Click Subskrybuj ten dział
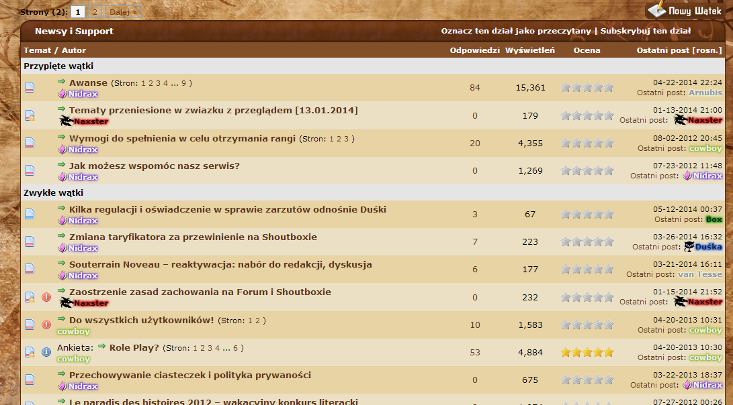Screen dimensions: 733x405 tap(645, 31)
